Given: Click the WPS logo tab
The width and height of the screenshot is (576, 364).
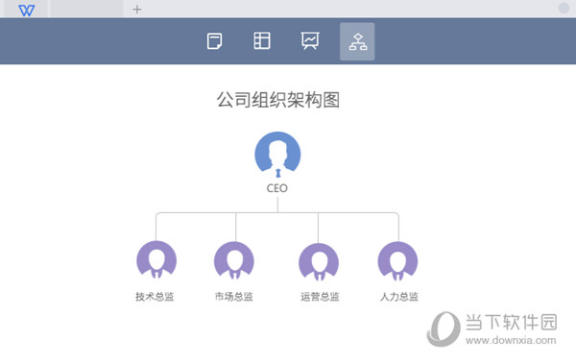Looking at the screenshot, I should (x=26, y=10).
